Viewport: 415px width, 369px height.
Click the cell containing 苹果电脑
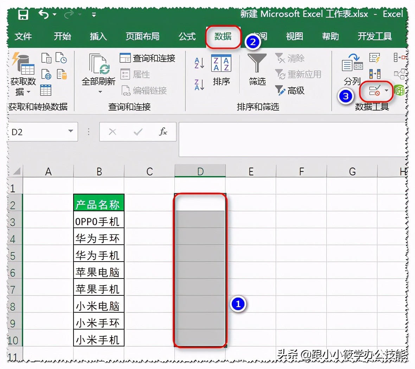pos(99,270)
